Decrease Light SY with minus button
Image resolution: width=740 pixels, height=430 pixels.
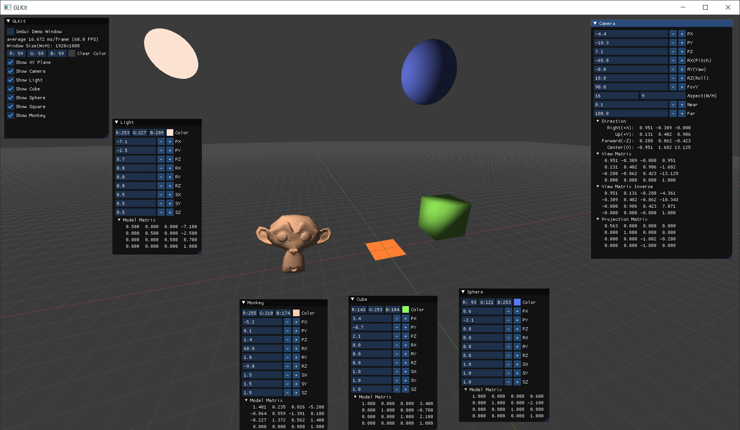161,203
